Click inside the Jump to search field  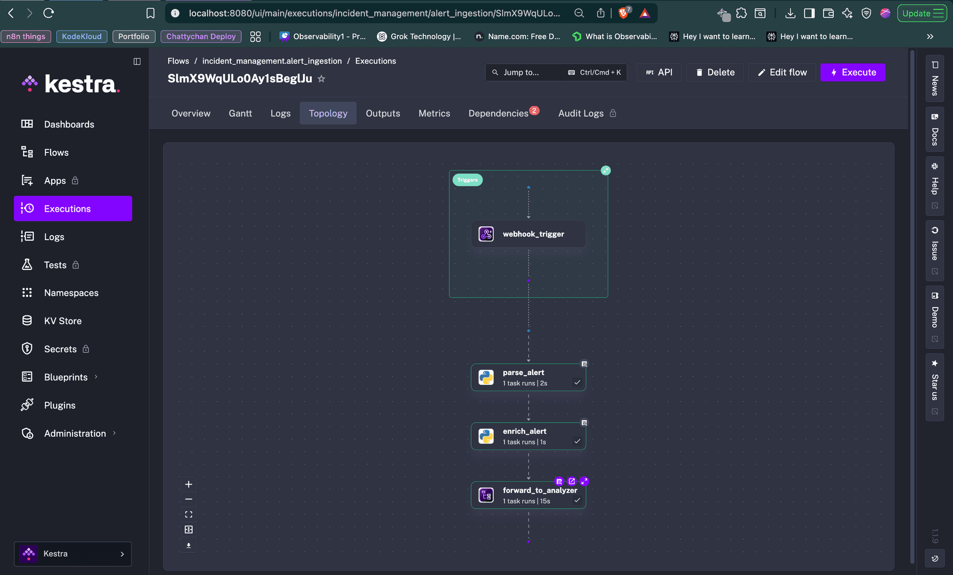(x=526, y=72)
